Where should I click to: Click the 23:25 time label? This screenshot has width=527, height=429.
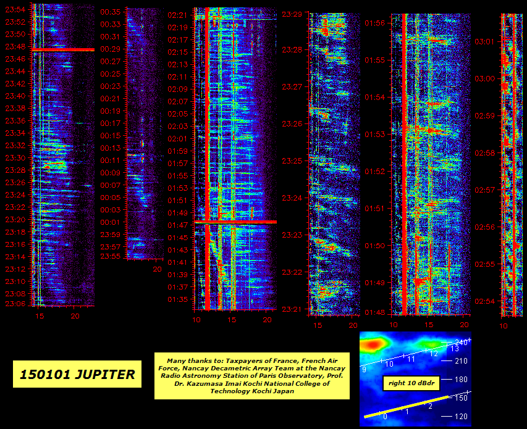[292, 160]
